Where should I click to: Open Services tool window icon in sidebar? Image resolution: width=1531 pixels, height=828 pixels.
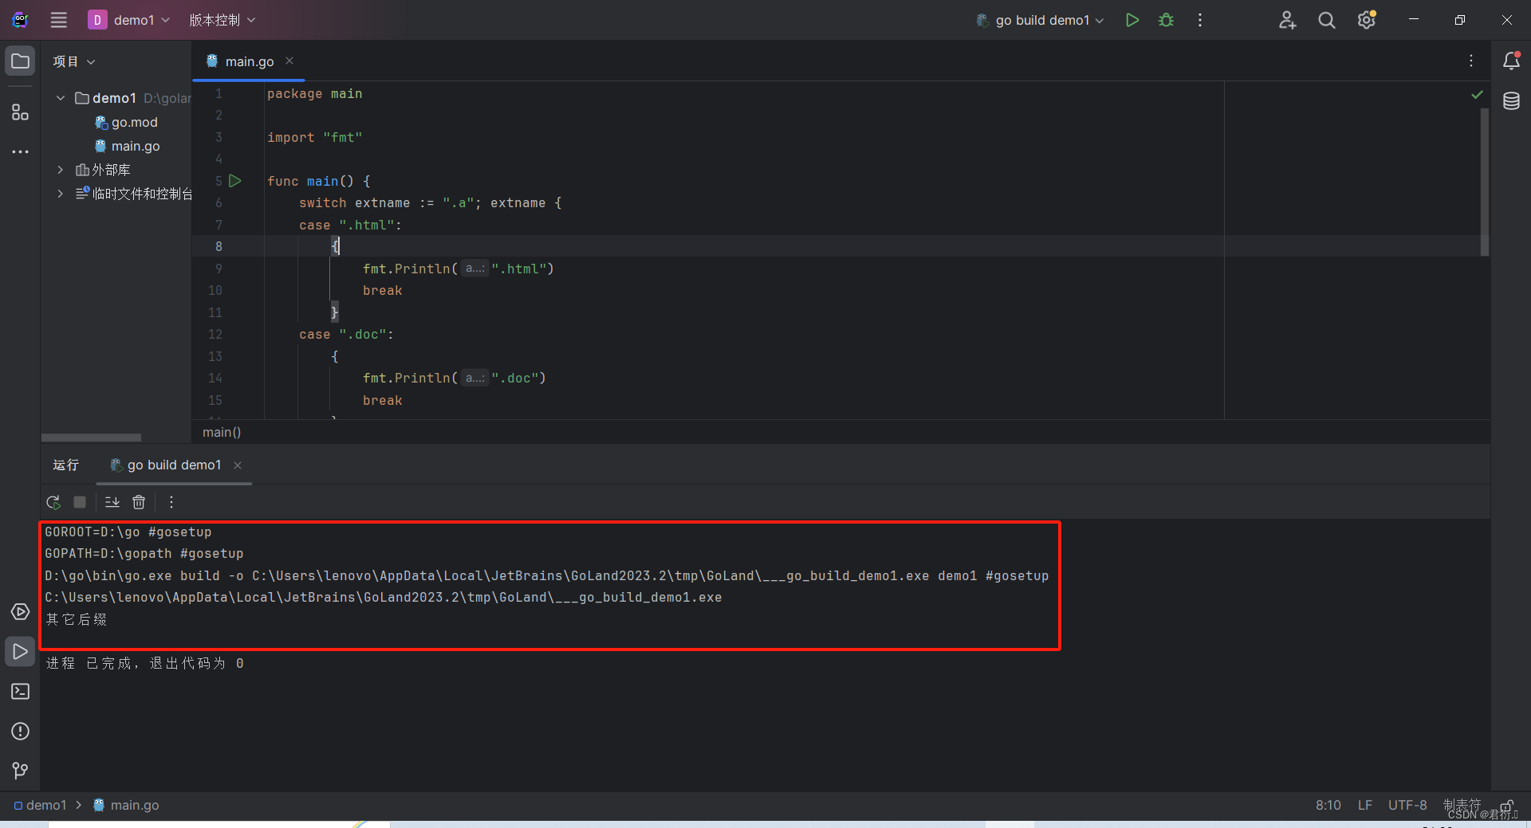pos(21,612)
